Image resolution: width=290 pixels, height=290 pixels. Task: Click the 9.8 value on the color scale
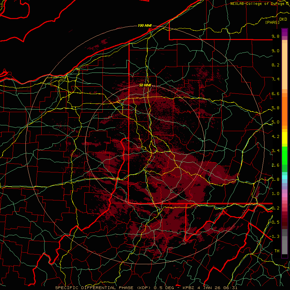[x=275, y=36]
